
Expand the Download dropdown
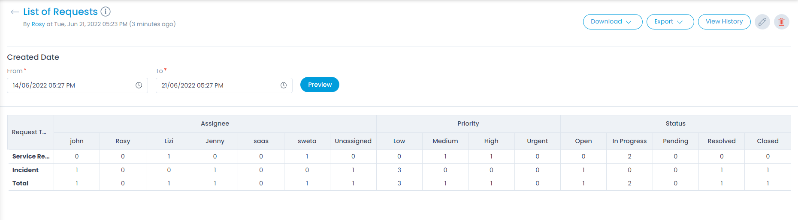[x=612, y=22]
